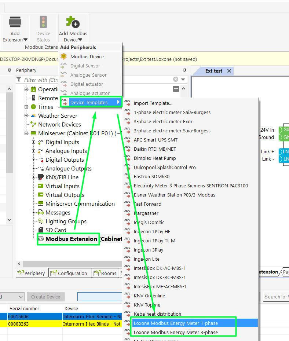This screenshot has height=341, width=289.
Task: Select the Modbus Device flower icon entry
Action: 64,56
